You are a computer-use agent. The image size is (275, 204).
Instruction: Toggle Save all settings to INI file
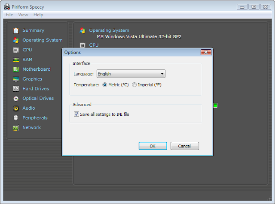(101, 114)
